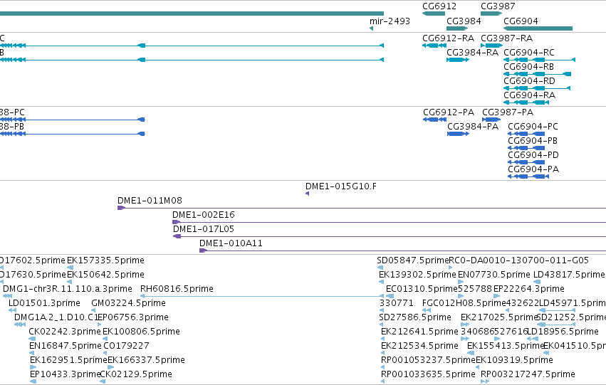Viewport: 606px width, 385px height.
Task: Select protein CG3987-PA
Action: 491,120
